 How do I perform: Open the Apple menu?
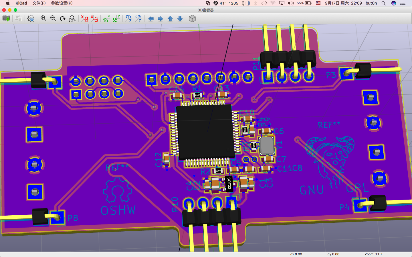8,3
